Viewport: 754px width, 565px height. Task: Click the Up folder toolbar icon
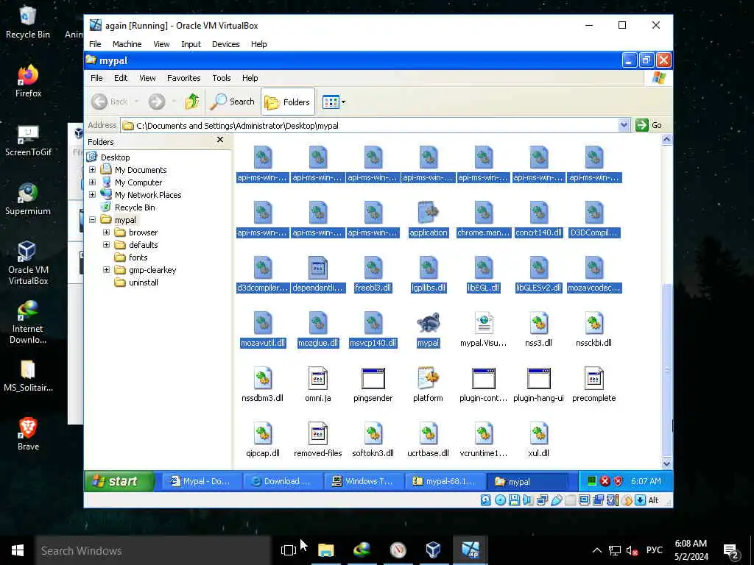[x=192, y=102]
